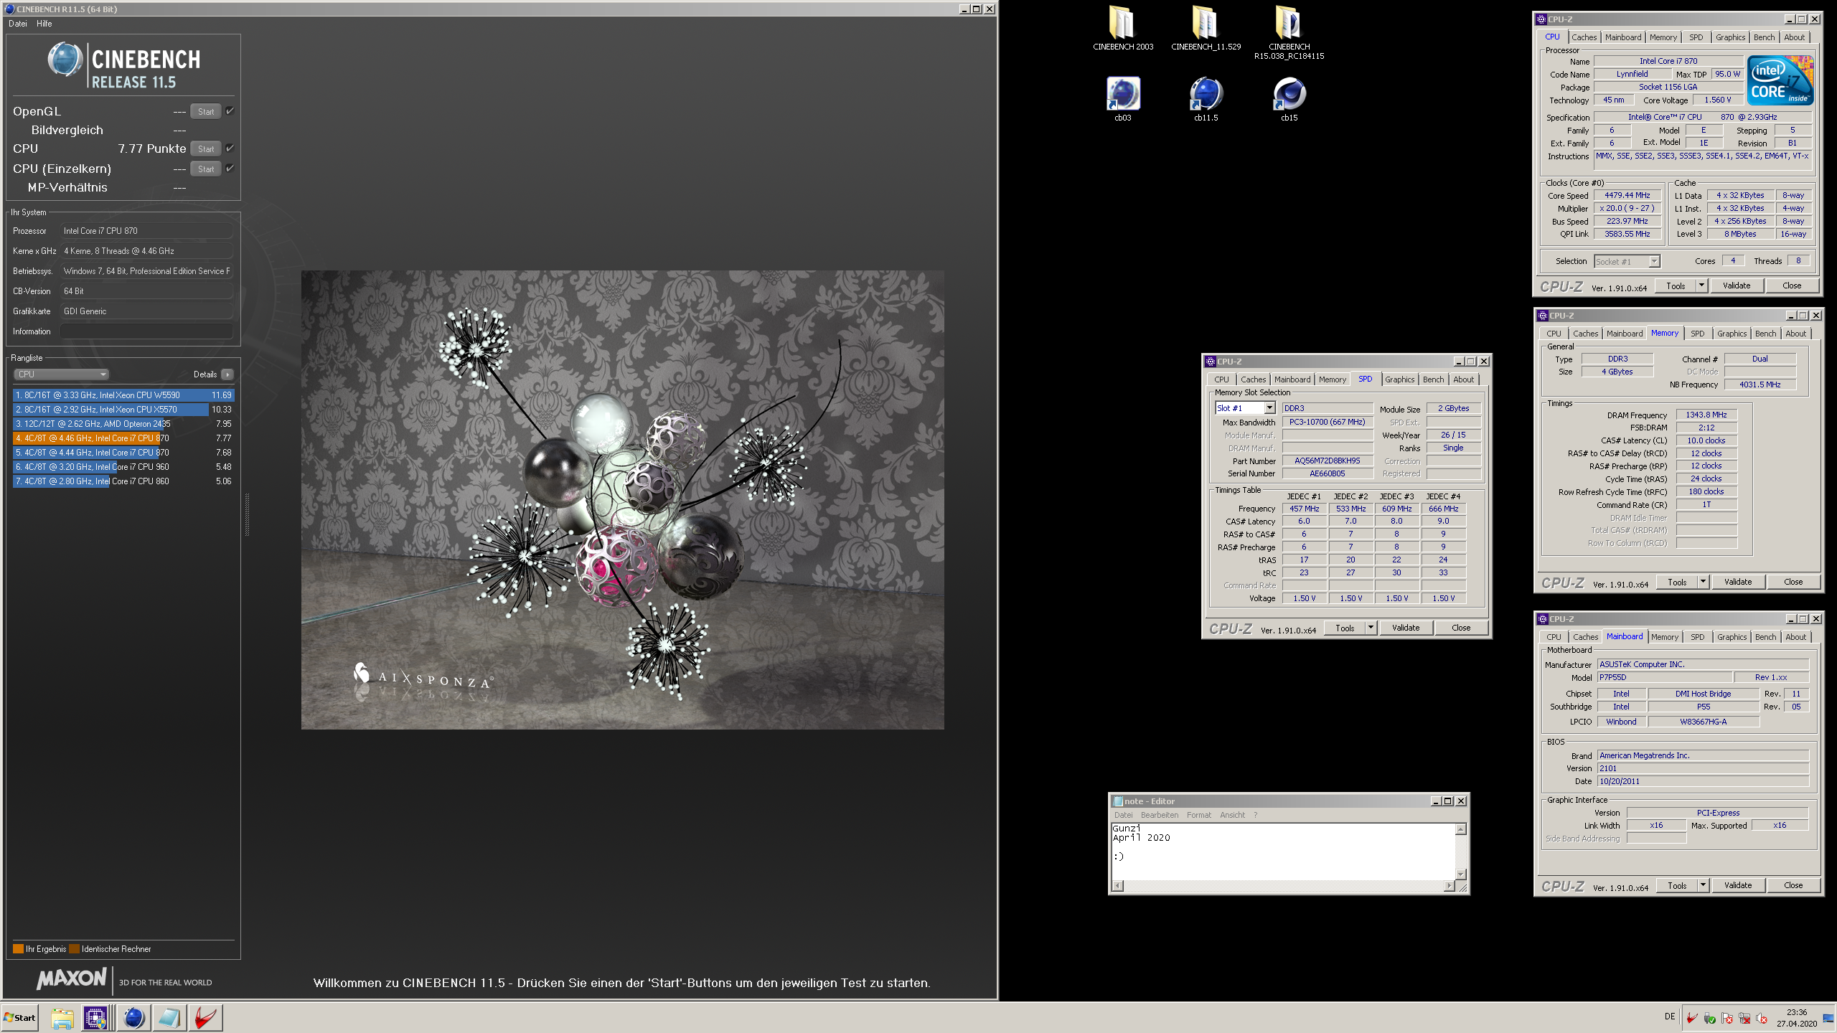1837x1033 pixels.
Task: Click the Show Desktop button
Action: (x=1828, y=1018)
